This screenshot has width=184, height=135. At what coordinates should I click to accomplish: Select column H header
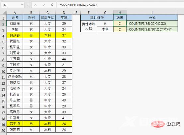coord(120,13)
